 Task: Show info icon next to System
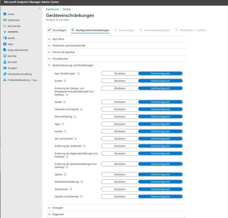[x=65, y=81]
